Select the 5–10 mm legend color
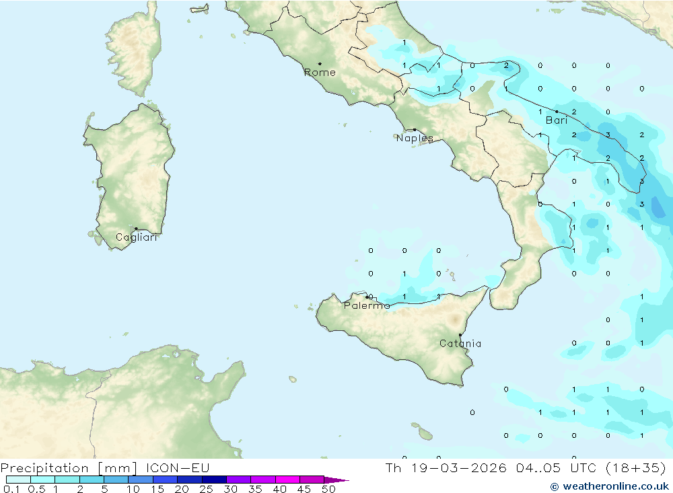 pos(116,480)
